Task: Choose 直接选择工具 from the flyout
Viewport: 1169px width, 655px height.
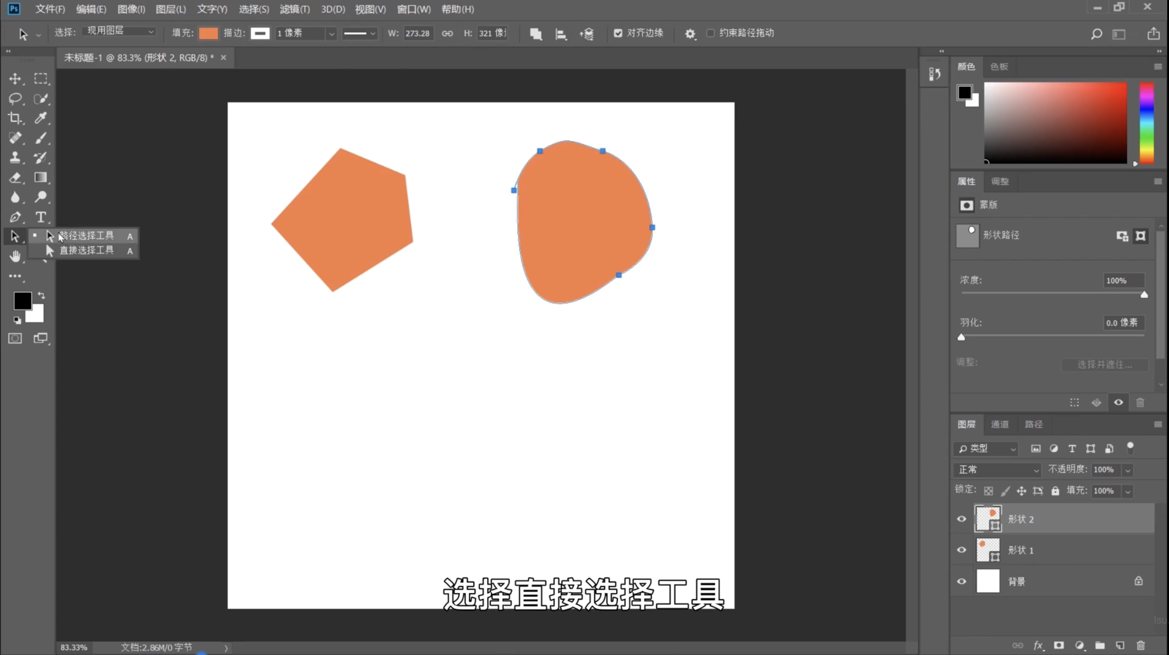Action: pos(86,250)
